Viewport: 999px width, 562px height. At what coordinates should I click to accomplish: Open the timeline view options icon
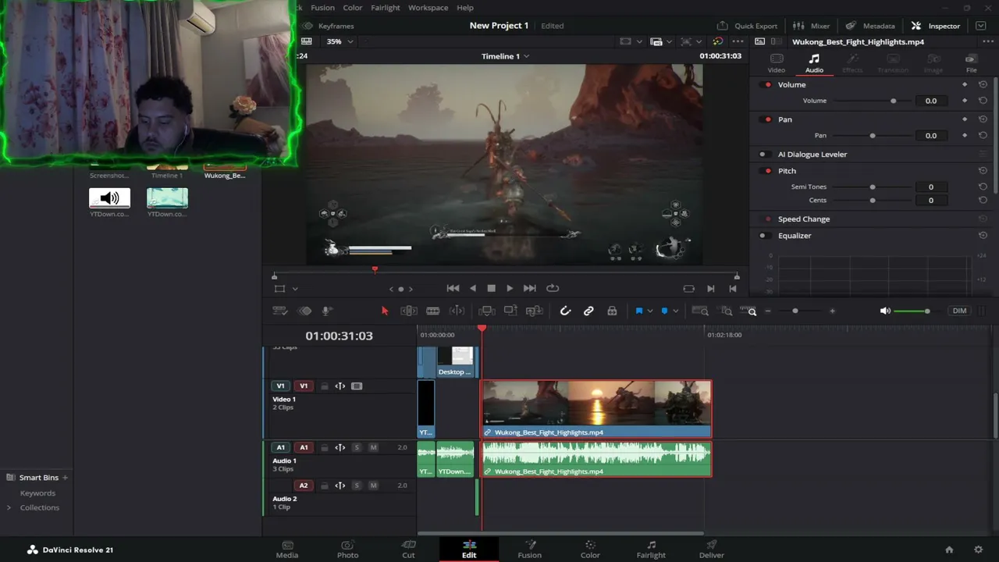coord(280,311)
